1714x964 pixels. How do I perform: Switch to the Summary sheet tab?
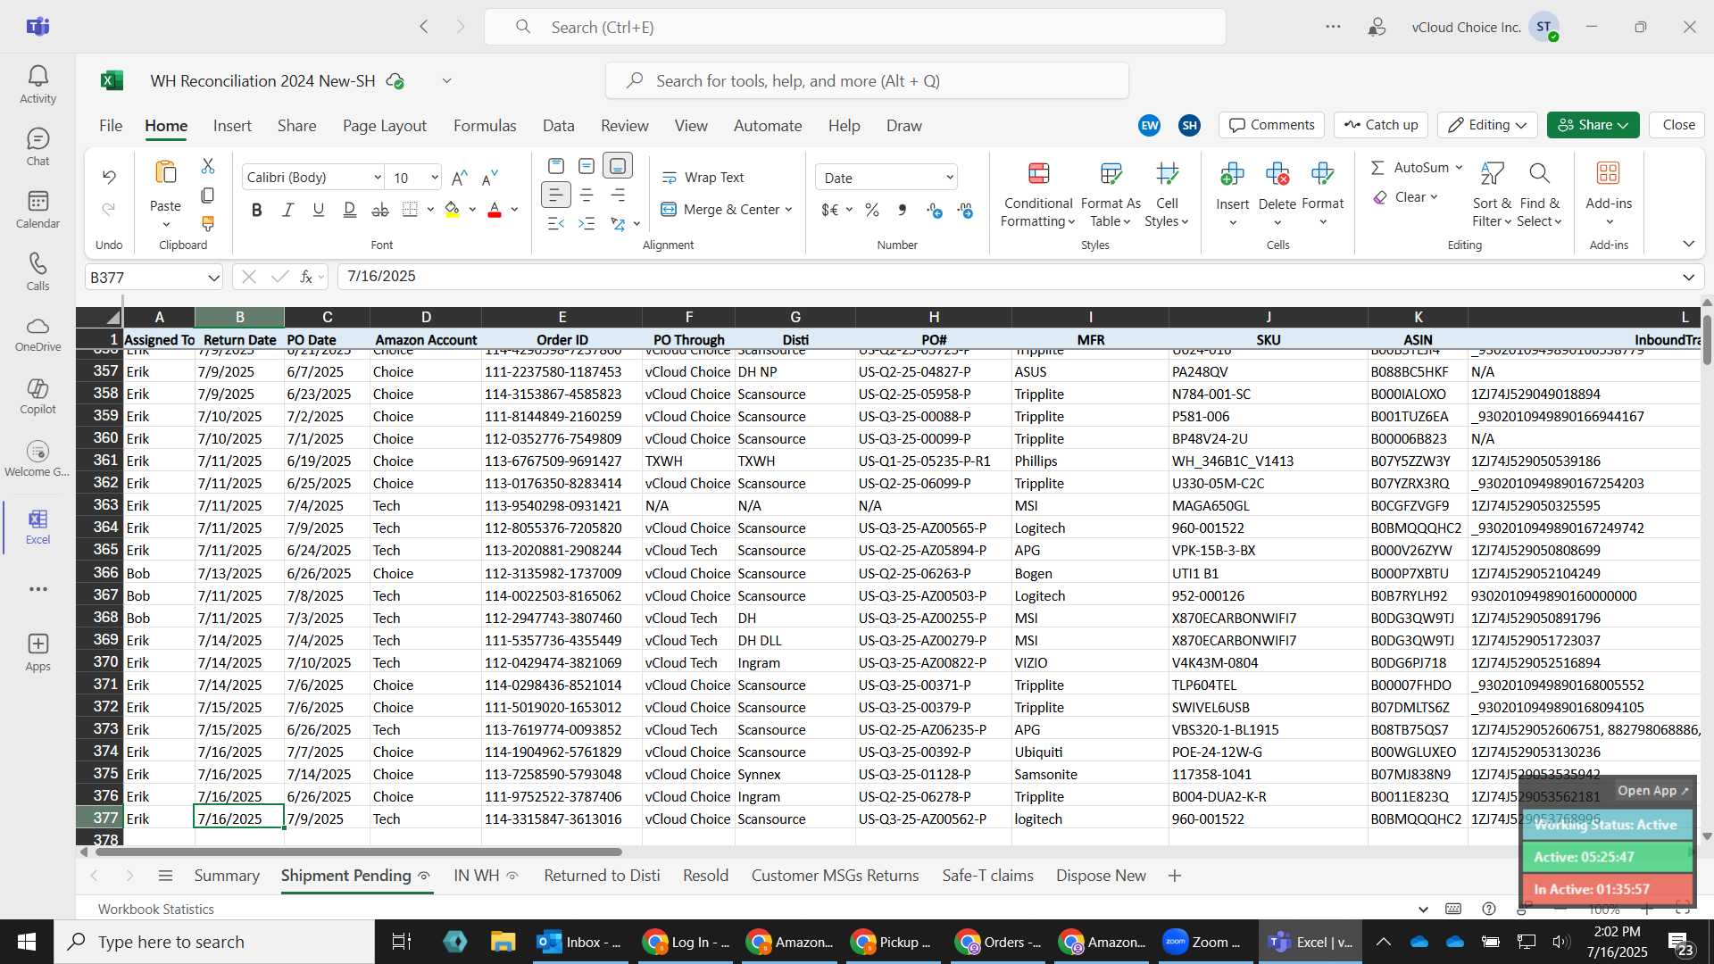pyautogui.click(x=227, y=876)
